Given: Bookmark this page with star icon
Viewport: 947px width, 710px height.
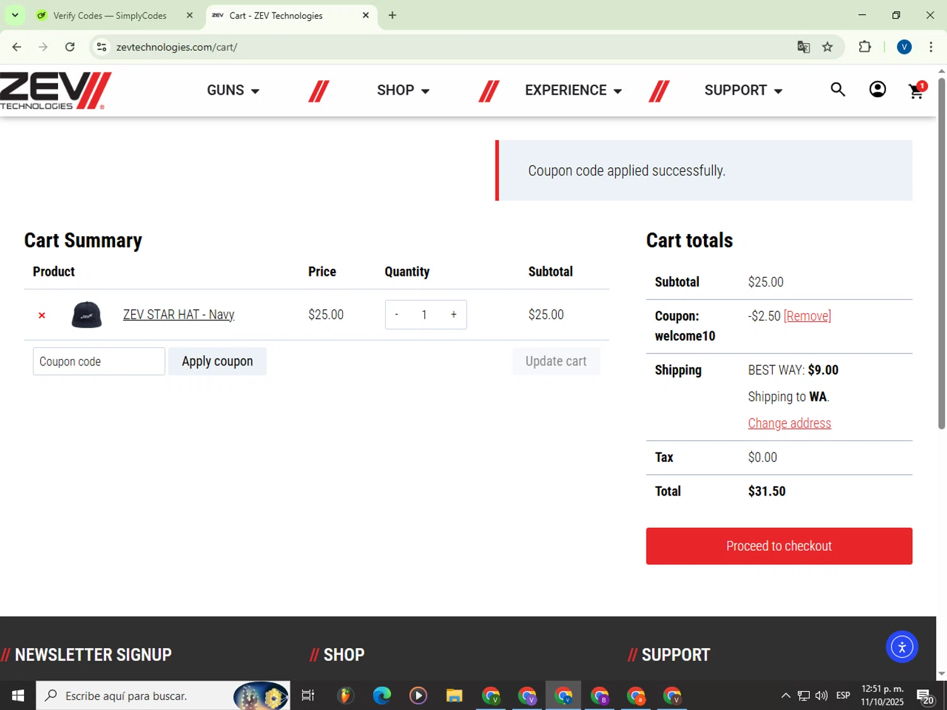Looking at the screenshot, I should [828, 47].
